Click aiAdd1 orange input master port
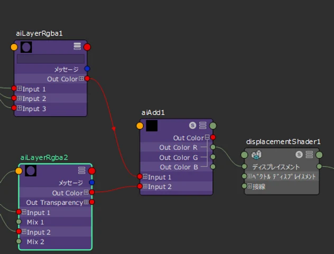 (140, 126)
